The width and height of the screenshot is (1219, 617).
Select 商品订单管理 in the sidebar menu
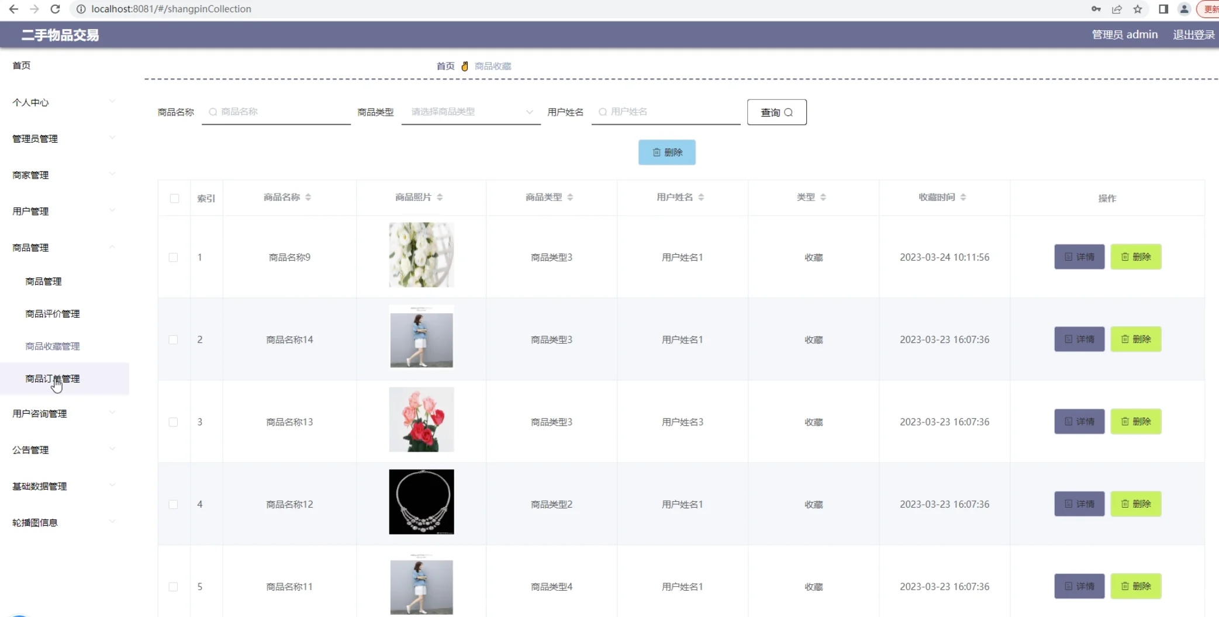tap(51, 379)
